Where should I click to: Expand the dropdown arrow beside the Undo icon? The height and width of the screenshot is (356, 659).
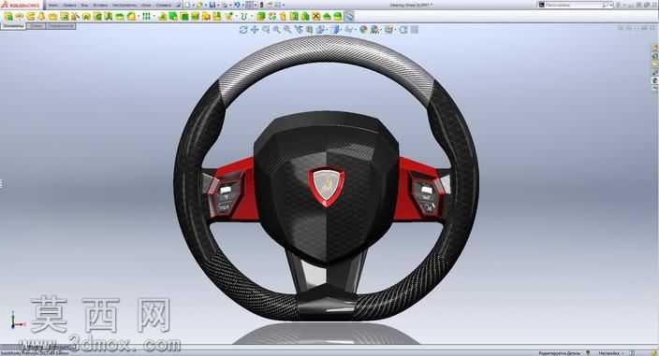click(242, 6)
